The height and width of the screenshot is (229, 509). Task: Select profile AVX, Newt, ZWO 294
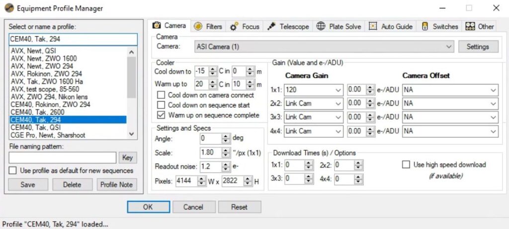tap(68, 66)
